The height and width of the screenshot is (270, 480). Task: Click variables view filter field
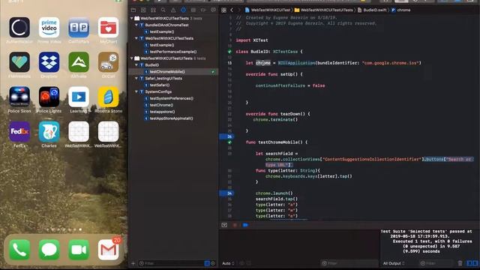[349, 263]
